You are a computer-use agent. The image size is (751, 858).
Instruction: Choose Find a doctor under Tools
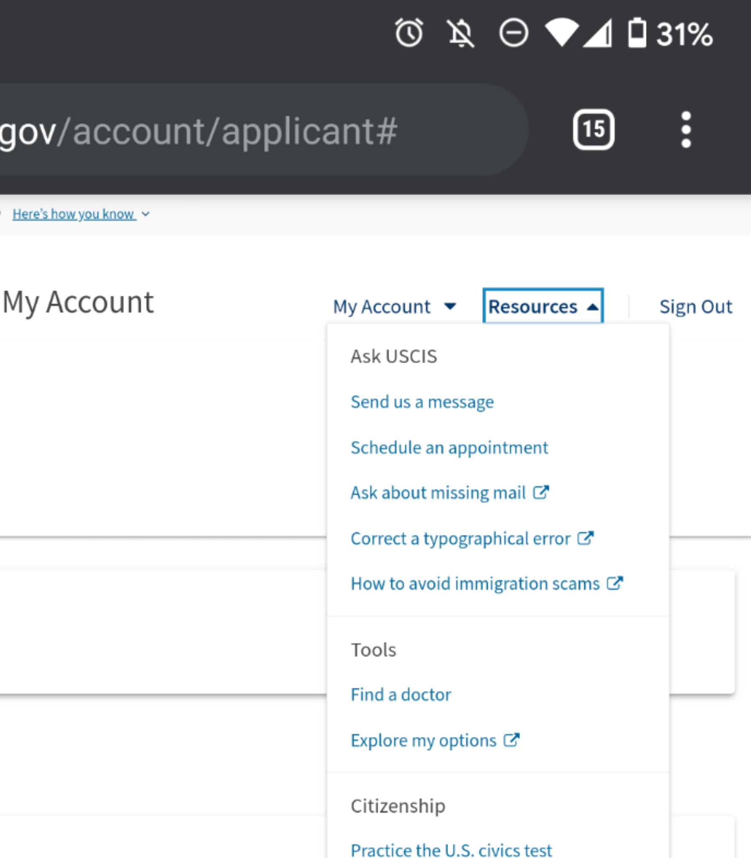(x=401, y=695)
